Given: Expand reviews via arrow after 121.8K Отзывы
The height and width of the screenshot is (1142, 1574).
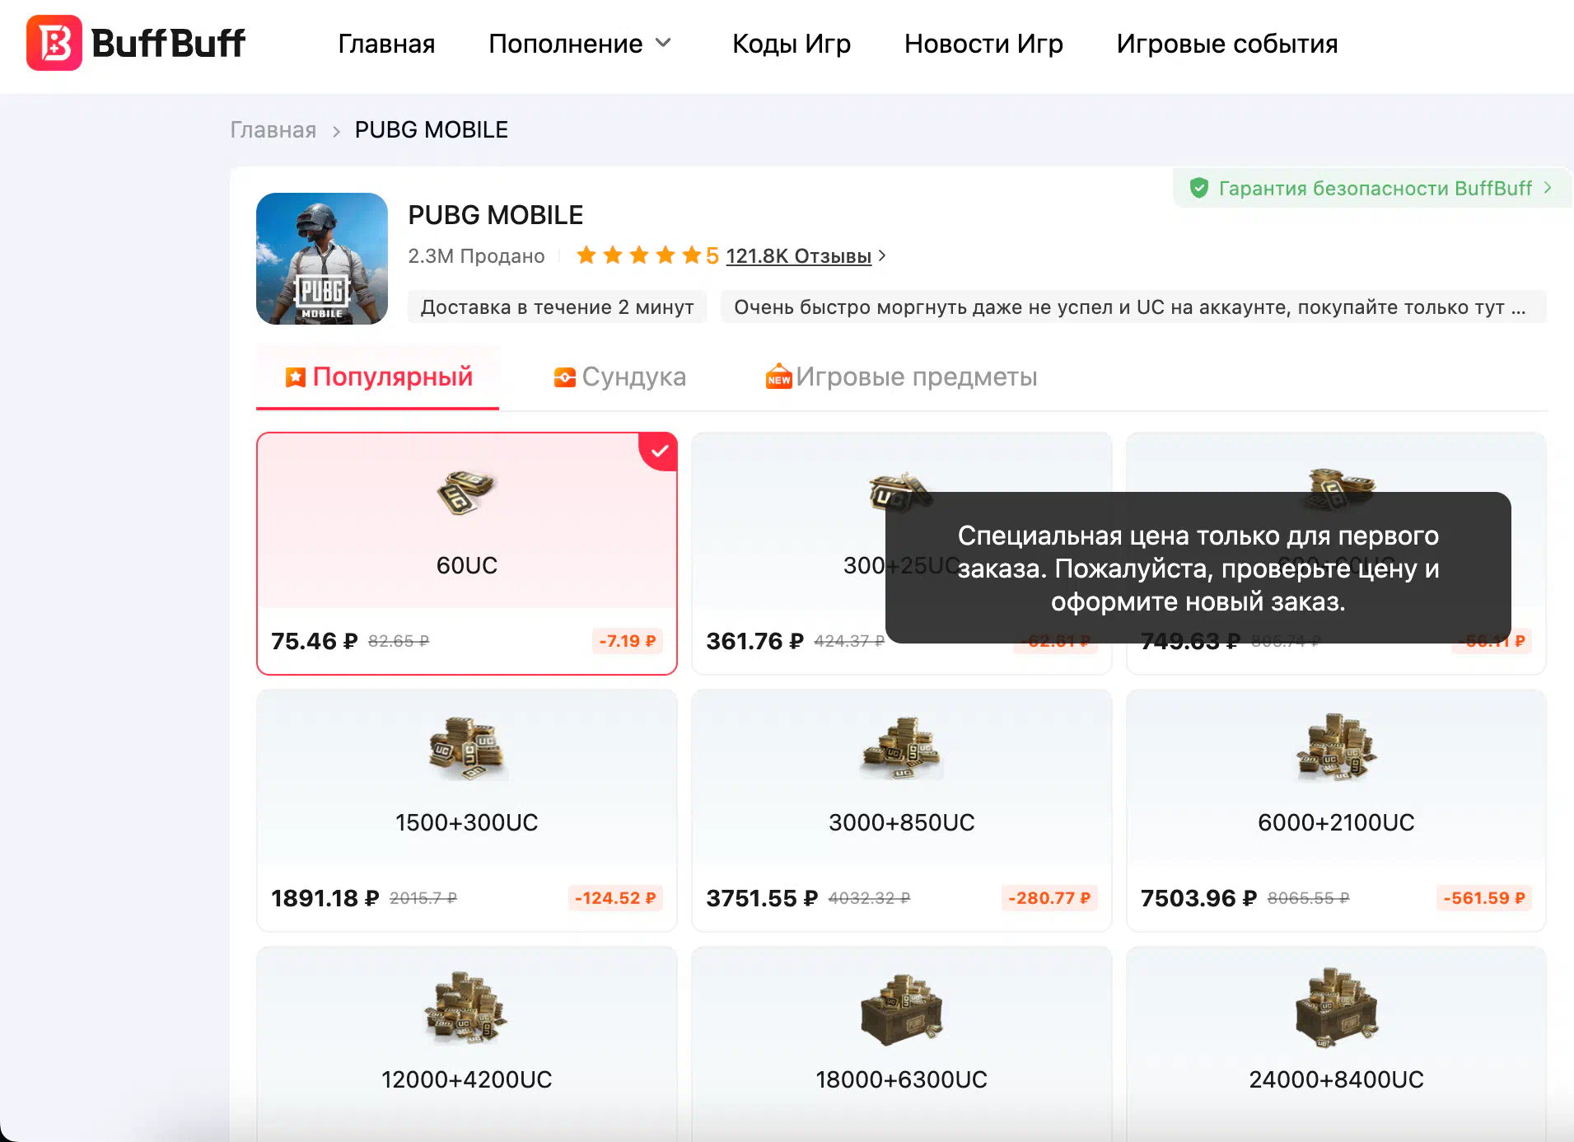Looking at the screenshot, I should pos(882,256).
